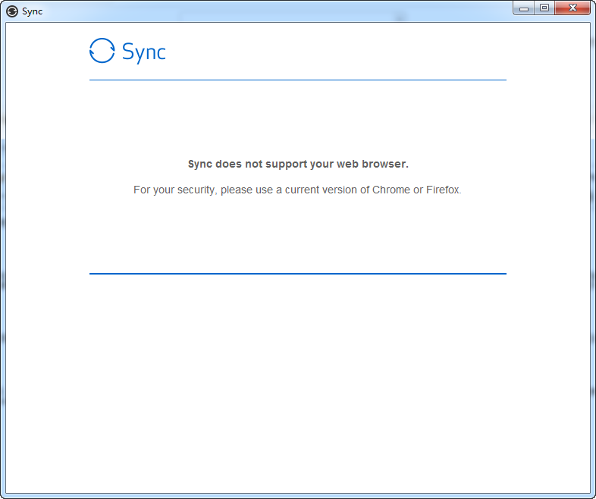This screenshot has height=499, width=596.
Task: Click the blue "Sync" wordmark beside logo
Action: (143, 52)
